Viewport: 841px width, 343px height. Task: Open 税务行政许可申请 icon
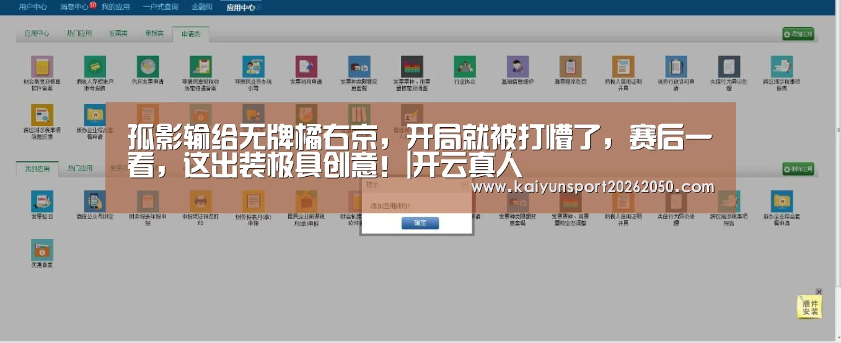676,66
